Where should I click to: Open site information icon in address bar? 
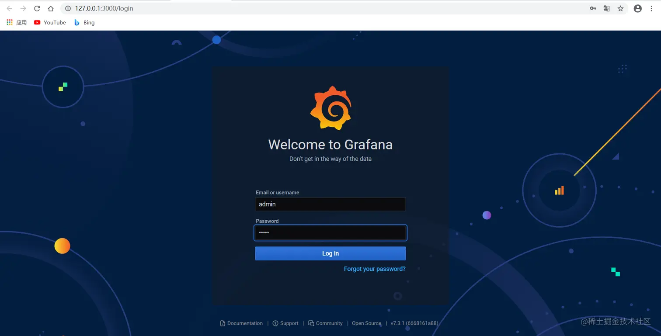click(68, 8)
